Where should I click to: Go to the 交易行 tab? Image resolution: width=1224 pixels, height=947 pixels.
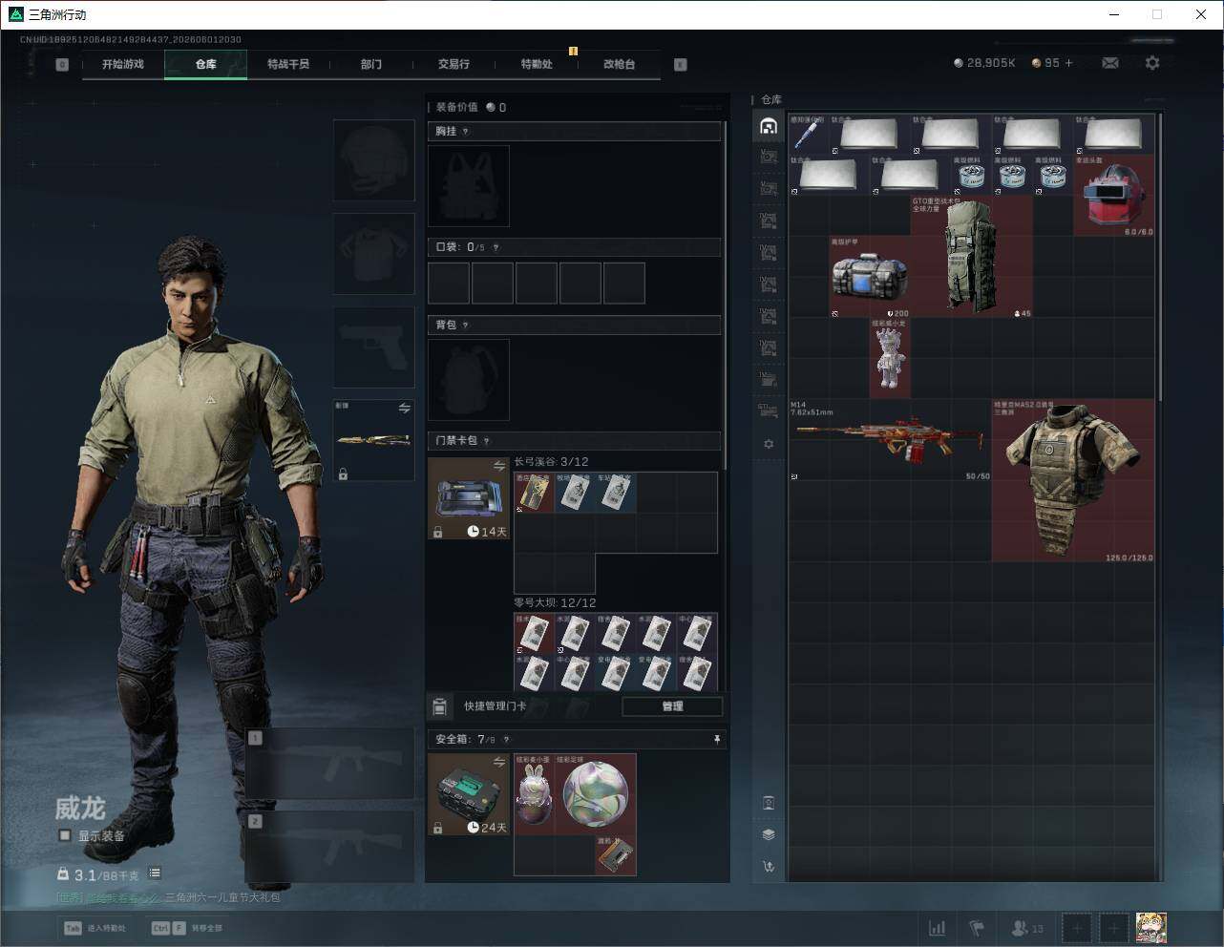tap(454, 64)
